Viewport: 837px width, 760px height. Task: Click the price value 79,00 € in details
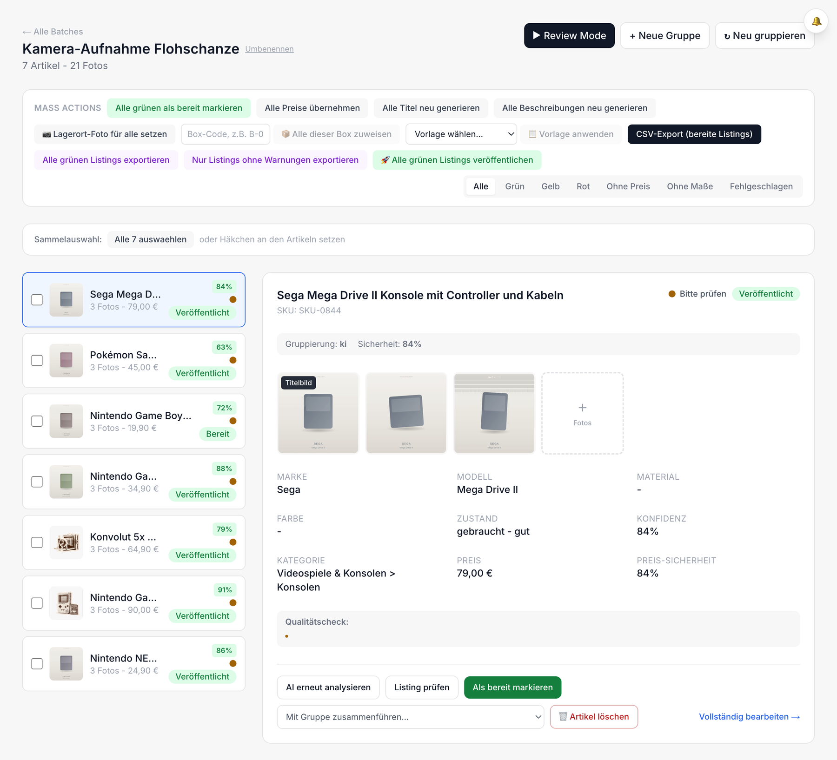tap(474, 573)
